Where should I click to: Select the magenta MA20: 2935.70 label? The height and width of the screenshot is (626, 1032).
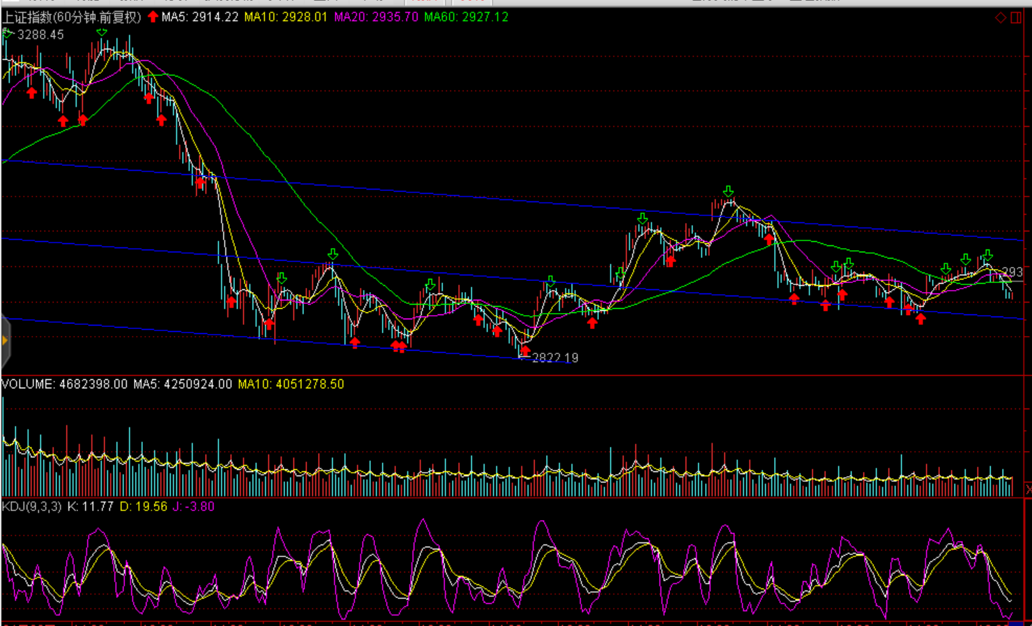376,17
